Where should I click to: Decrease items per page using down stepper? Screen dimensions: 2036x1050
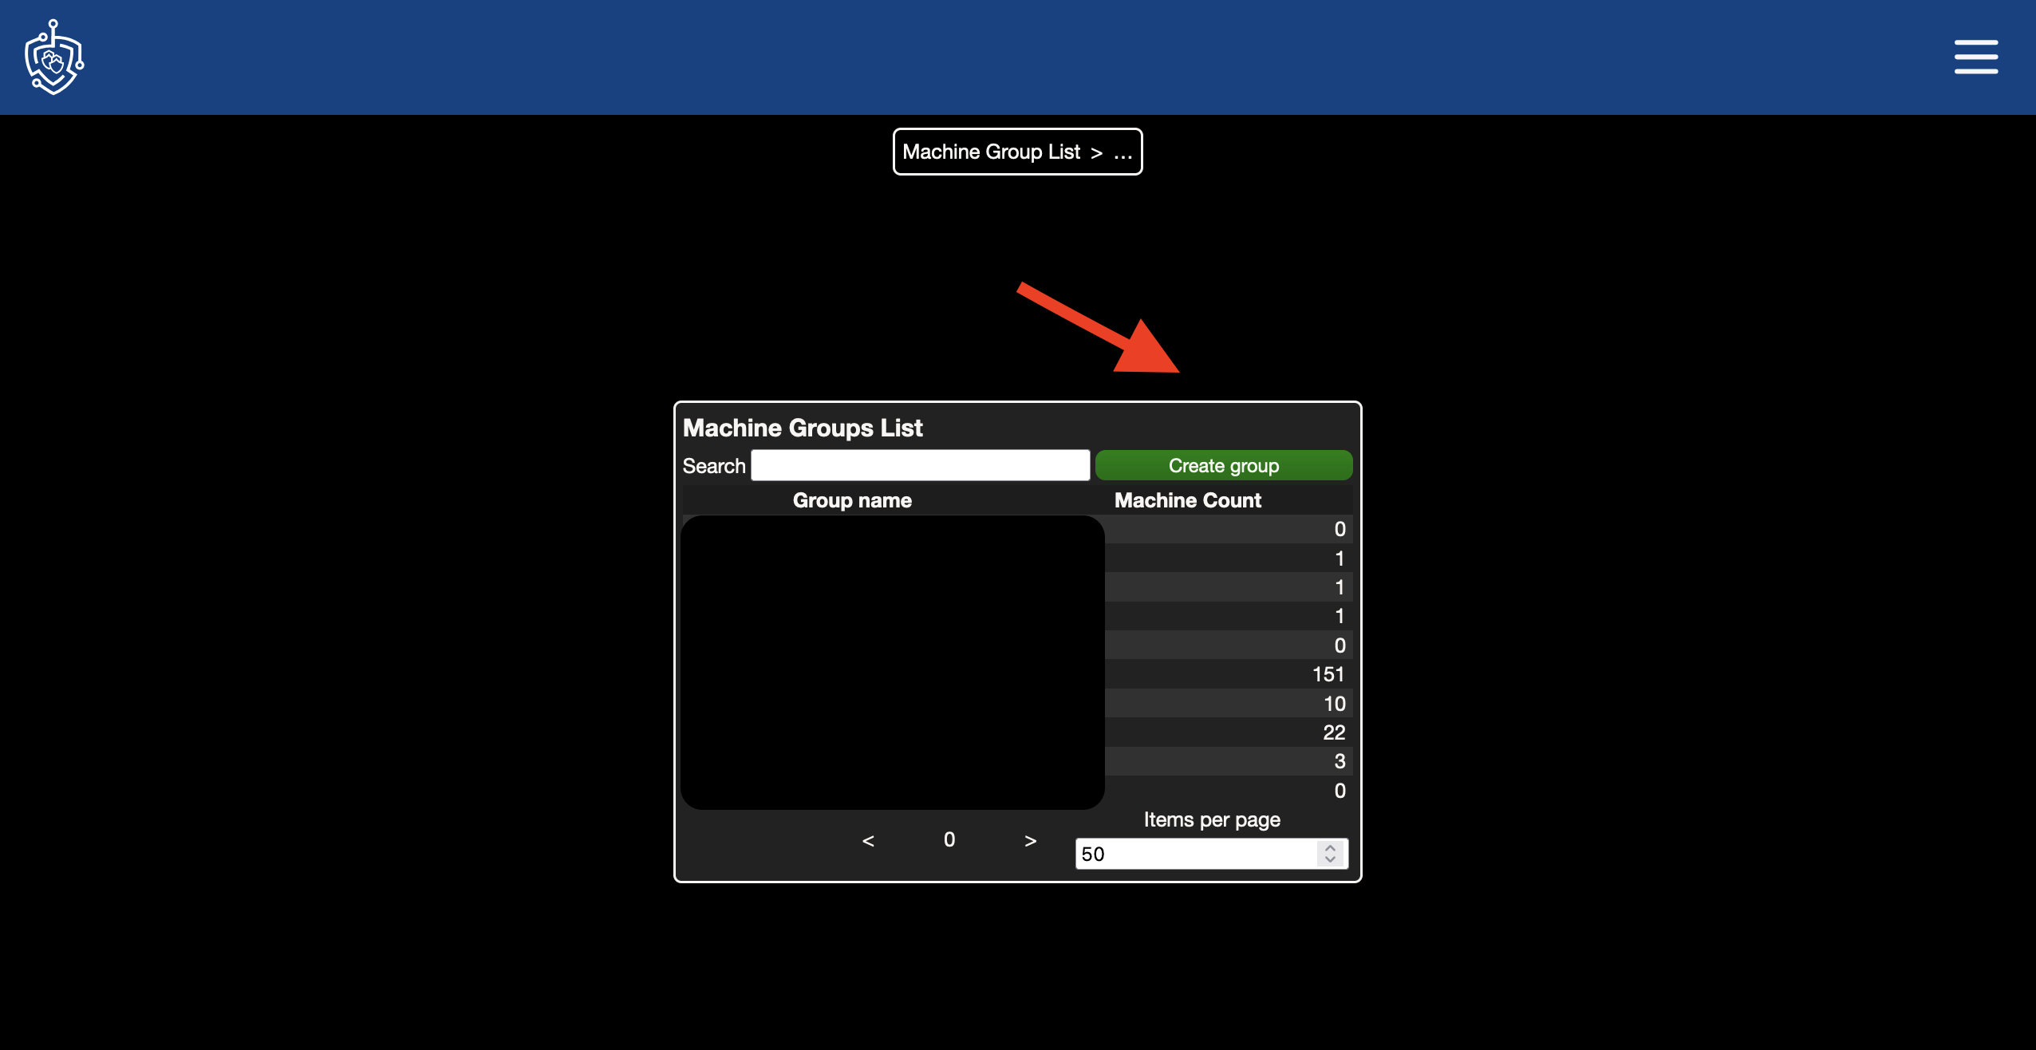tap(1331, 859)
